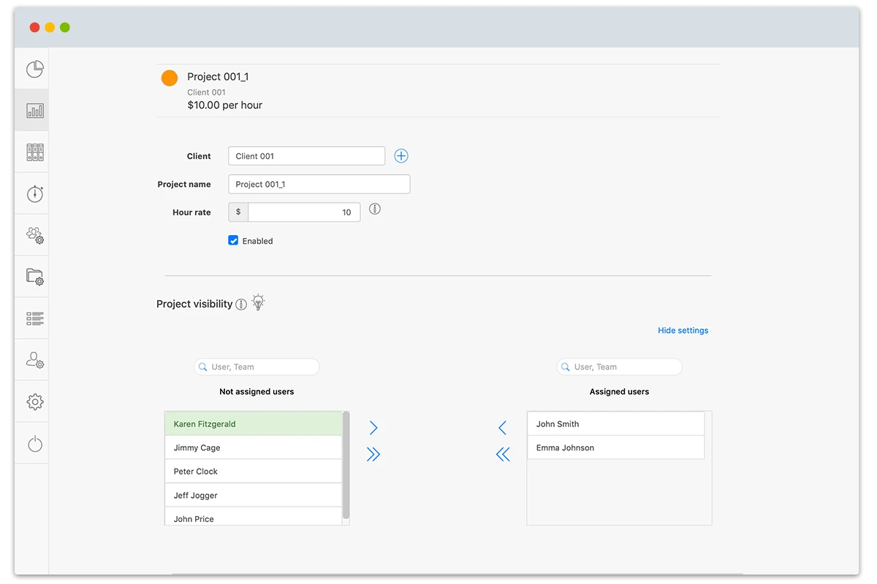Screen dimensions: 877x584
Task: Open the Tasks list icon in sidebar
Action: (x=33, y=318)
